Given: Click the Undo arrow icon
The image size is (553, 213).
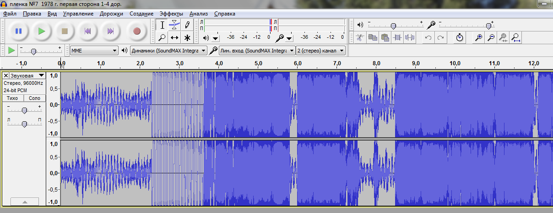Looking at the screenshot, I should point(428,37).
